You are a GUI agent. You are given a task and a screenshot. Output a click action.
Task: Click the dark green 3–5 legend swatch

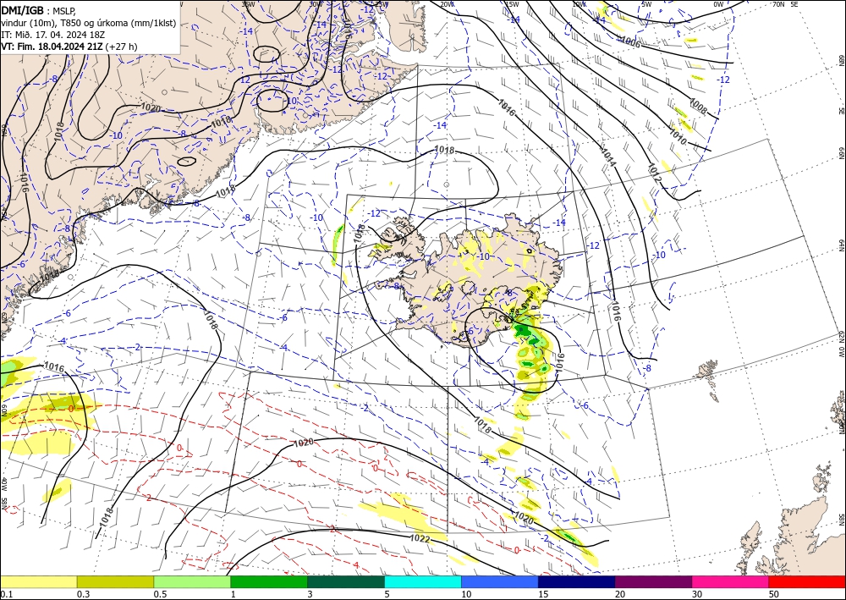click(x=346, y=581)
